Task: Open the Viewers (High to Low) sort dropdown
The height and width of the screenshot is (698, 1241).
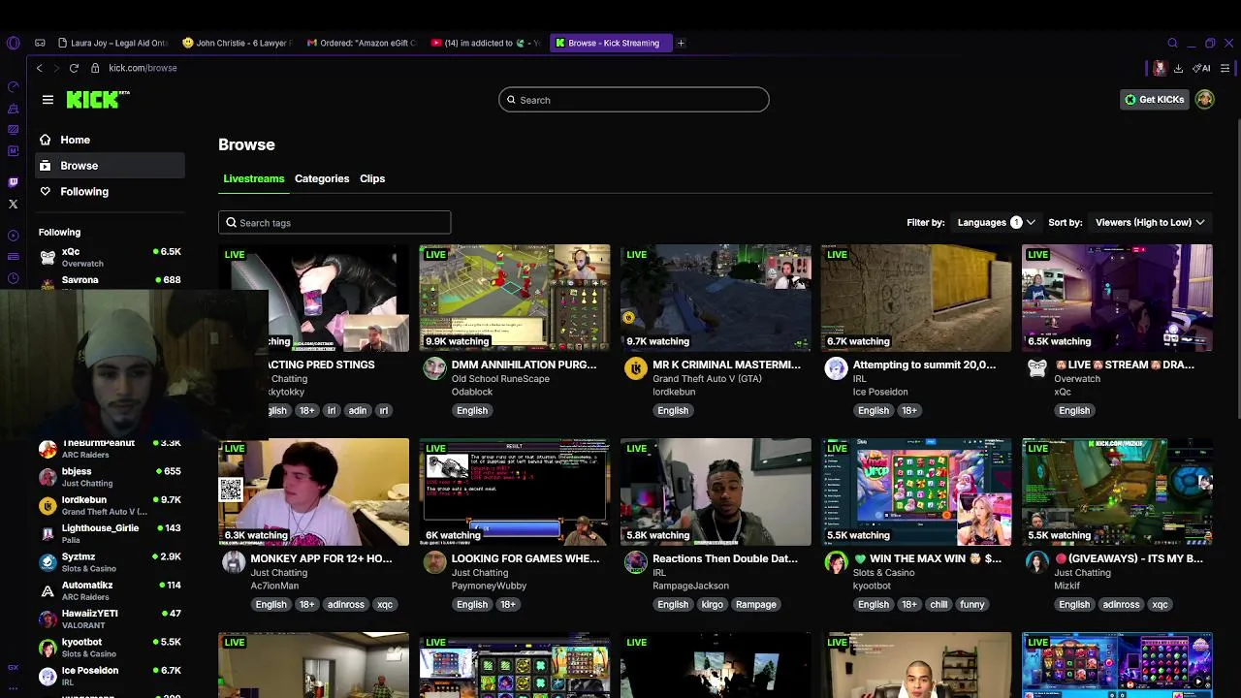Action: click(1150, 222)
